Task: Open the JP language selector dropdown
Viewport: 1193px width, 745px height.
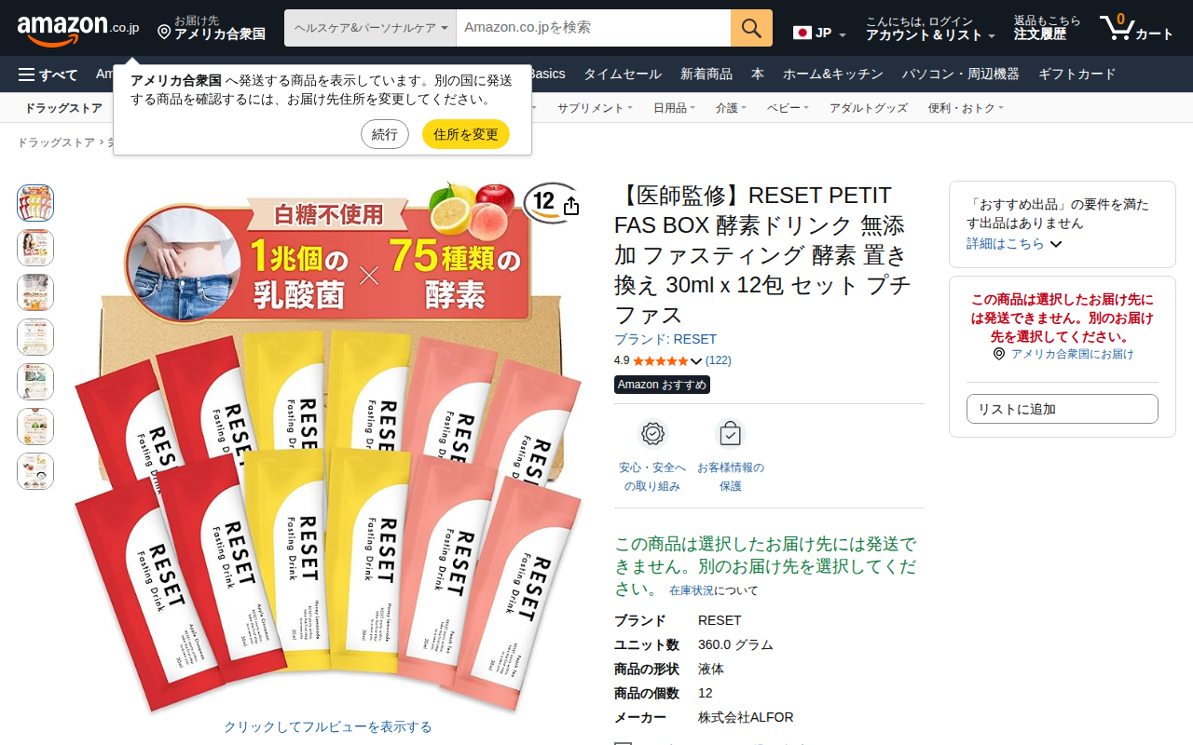Action: pos(820,33)
